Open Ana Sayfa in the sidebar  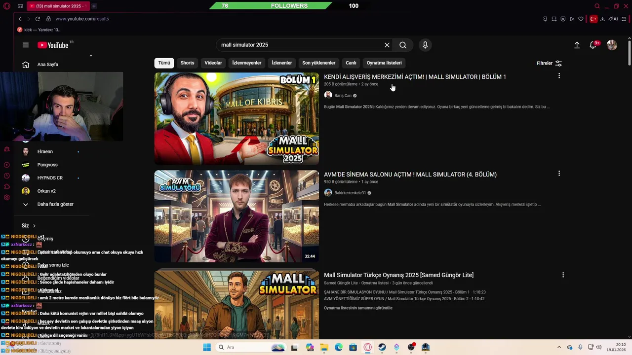click(x=48, y=65)
